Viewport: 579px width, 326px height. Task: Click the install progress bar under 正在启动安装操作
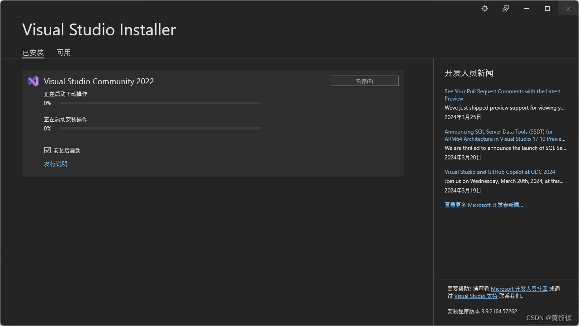(161, 129)
